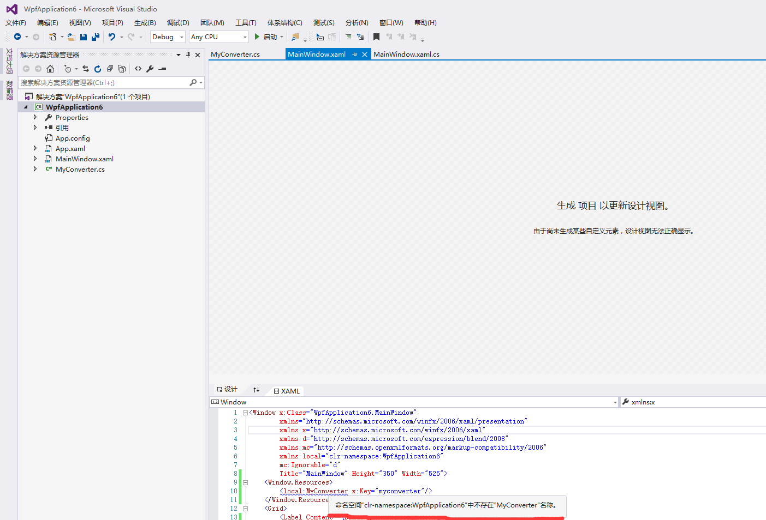Sync with active document icon in Solution Explorer
Image resolution: width=766 pixels, height=520 pixels.
click(86, 69)
